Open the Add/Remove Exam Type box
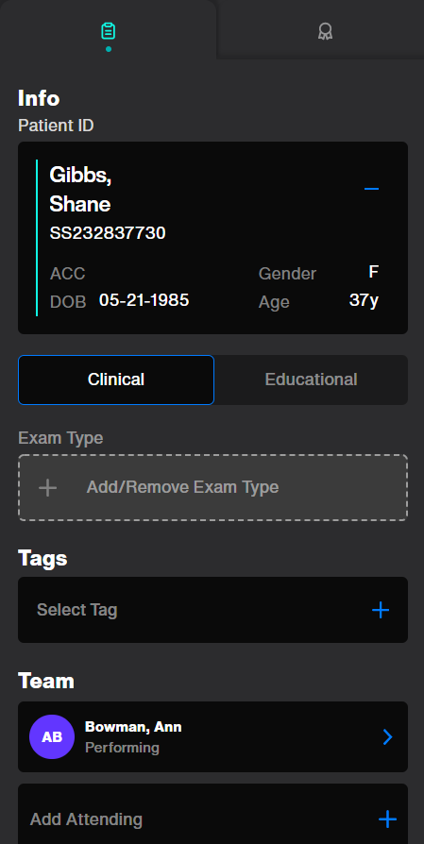 coord(212,488)
